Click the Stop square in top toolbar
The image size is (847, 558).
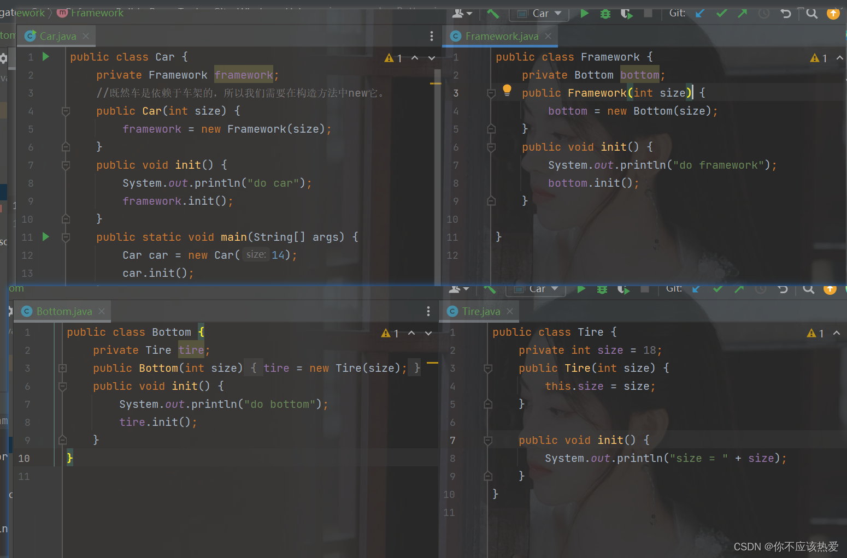[648, 13]
